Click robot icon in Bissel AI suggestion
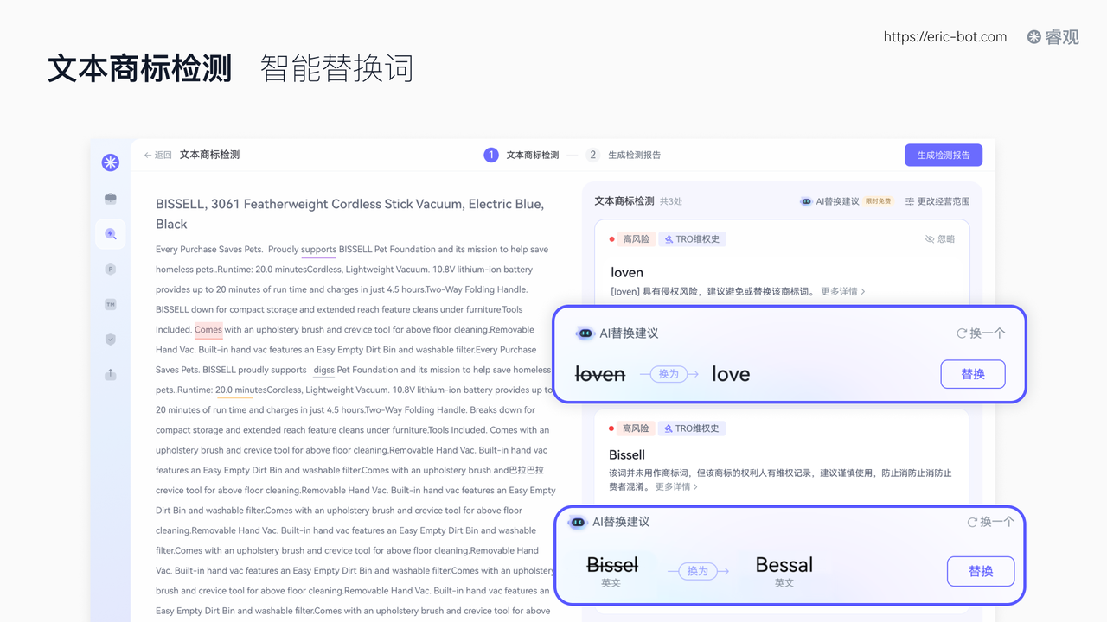1107x622 pixels. point(578,522)
